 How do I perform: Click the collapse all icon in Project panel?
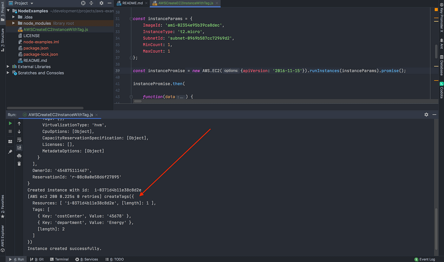click(x=91, y=3)
